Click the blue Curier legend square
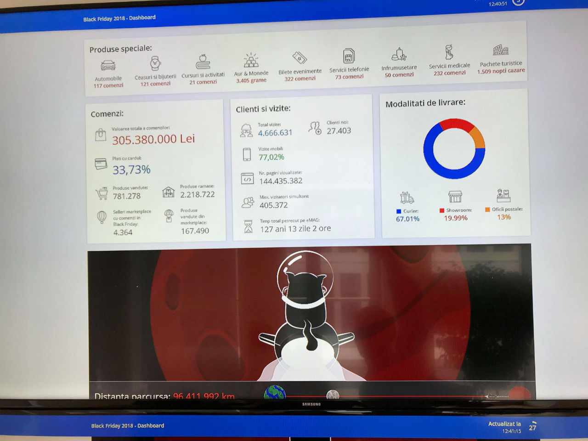588x441 pixels. coord(398,211)
